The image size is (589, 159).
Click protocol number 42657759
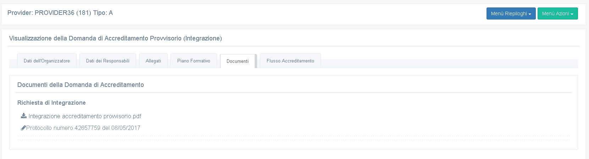88,128
